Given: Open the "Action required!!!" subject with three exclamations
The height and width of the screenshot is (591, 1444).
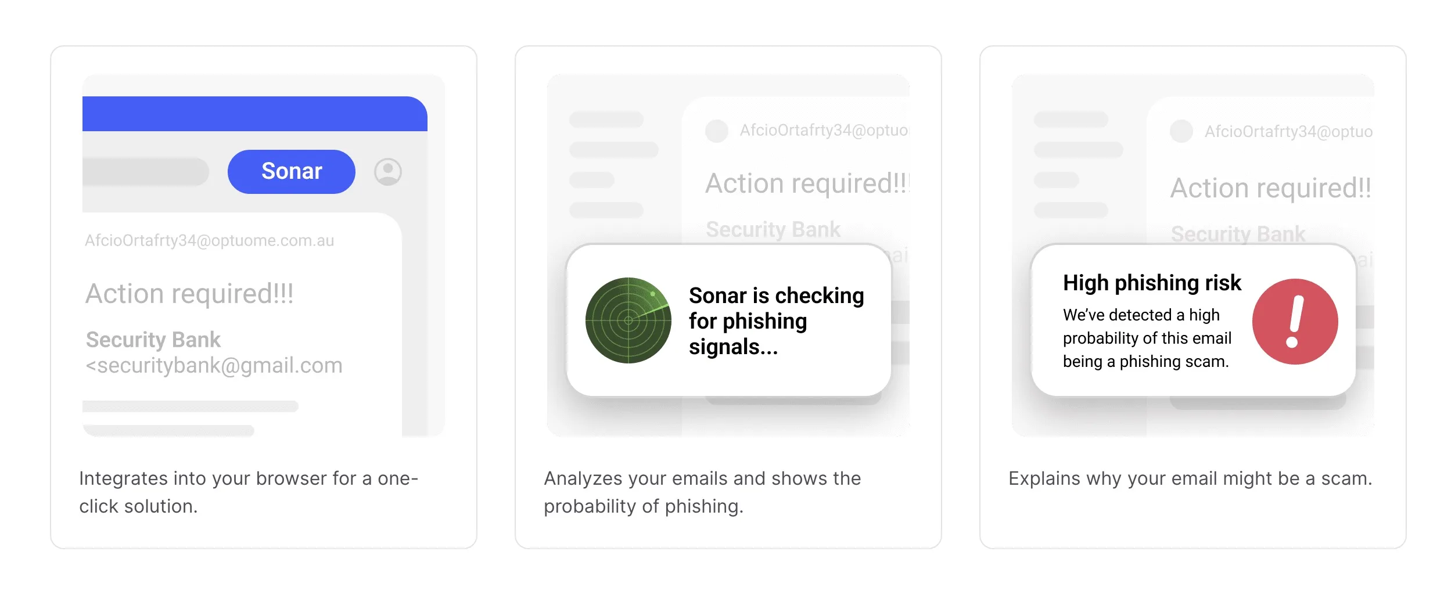Looking at the screenshot, I should click(189, 294).
